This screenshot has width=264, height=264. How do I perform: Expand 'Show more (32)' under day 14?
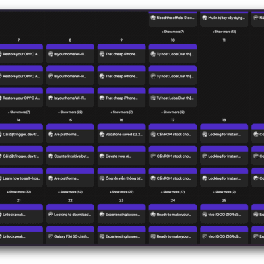point(19,192)
